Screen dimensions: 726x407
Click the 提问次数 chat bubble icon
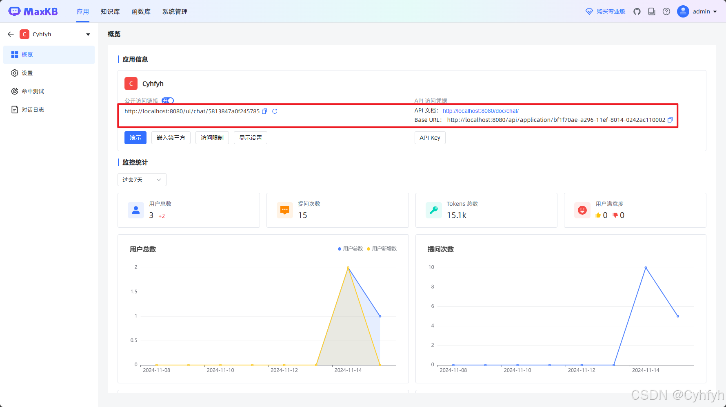point(285,210)
